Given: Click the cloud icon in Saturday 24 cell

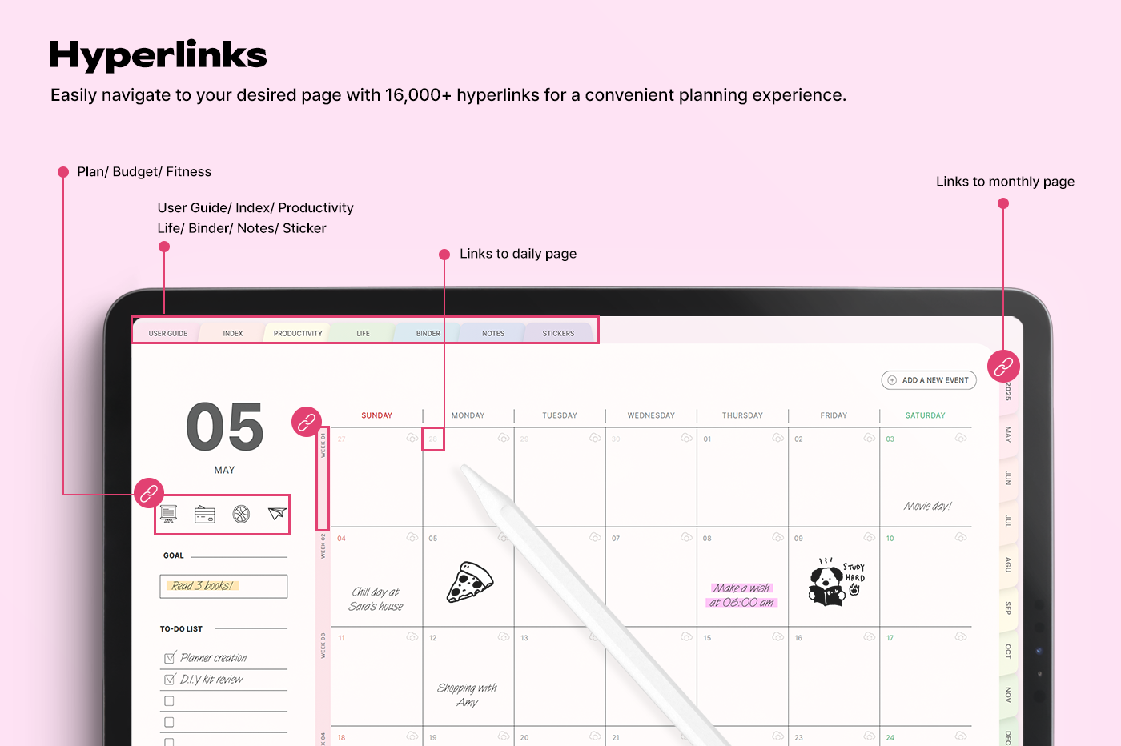Looking at the screenshot, I should [961, 736].
